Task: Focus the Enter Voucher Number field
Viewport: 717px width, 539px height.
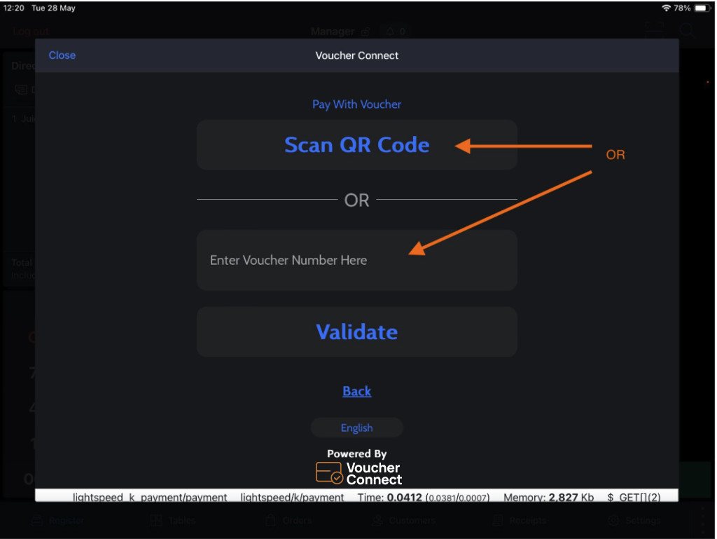Action: coord(356,260)
